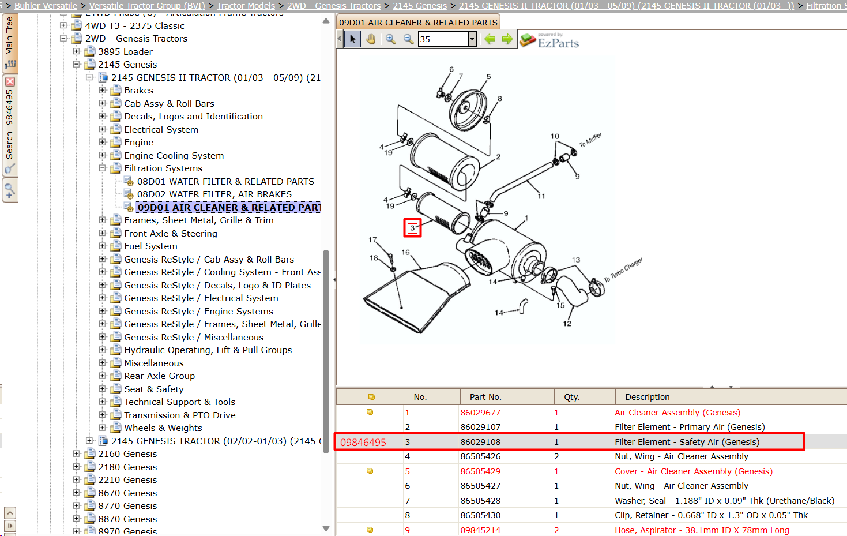This screenshot has width=847, height=536.
Task: Navigate to 2145 Genesis breadcrumb link
Action: (420, 6)
